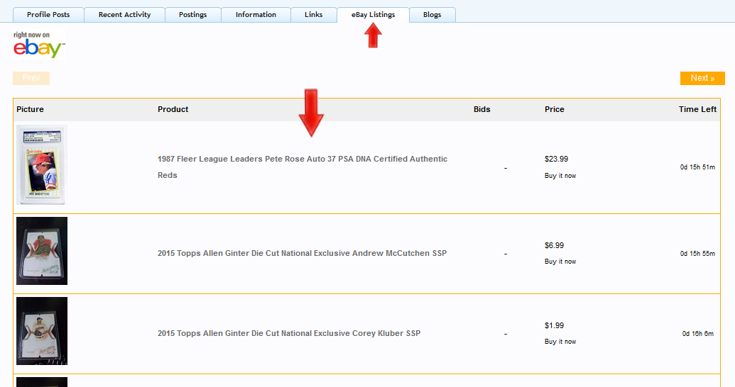Select the eBay Listings tab

pos(373,14)
